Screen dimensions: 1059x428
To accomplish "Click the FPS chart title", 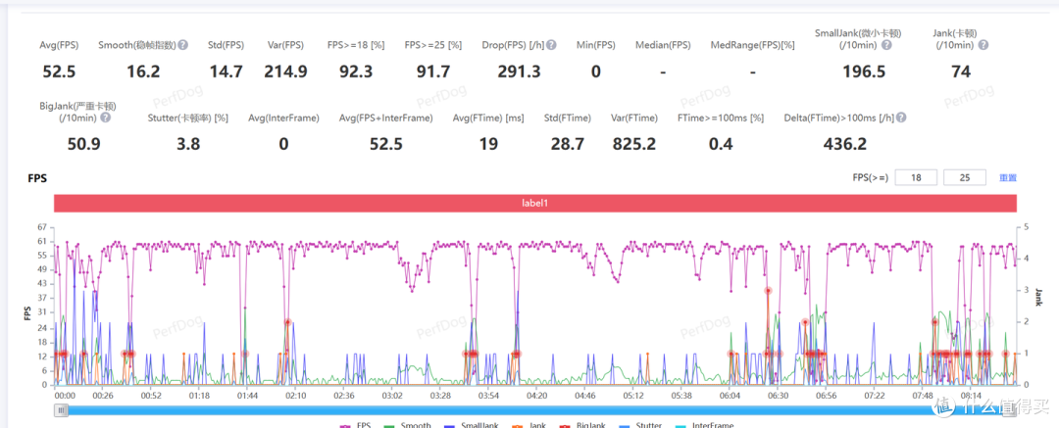I will 37,178.
